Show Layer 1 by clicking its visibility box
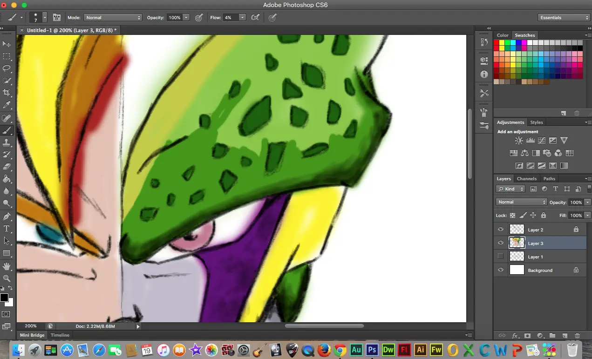 (501, 257)
